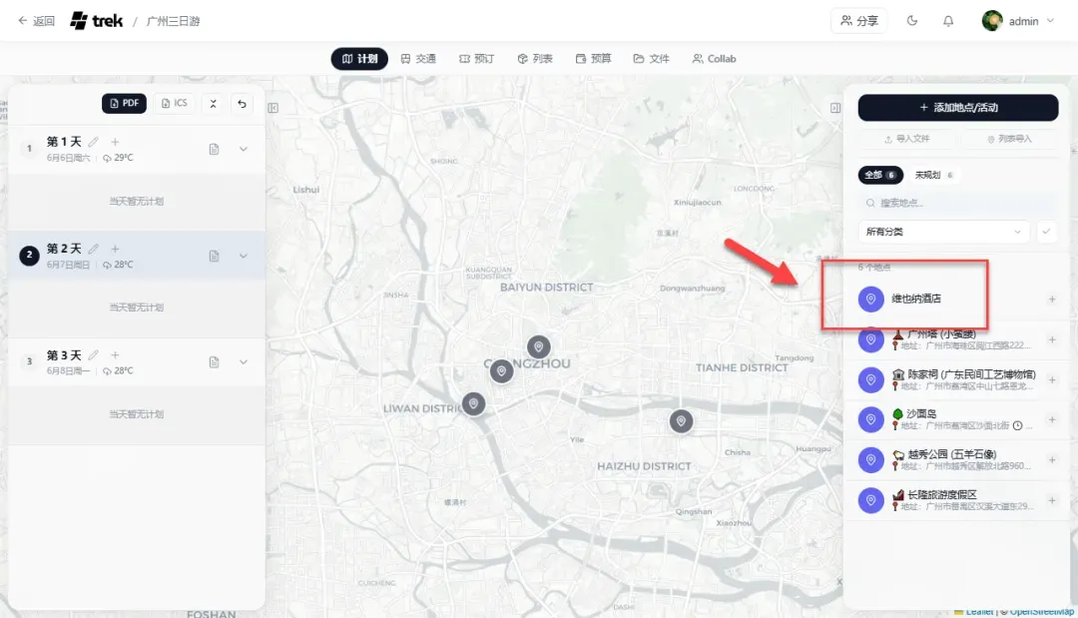
Task: Switch to the 预订 tab
Action: 476,59
